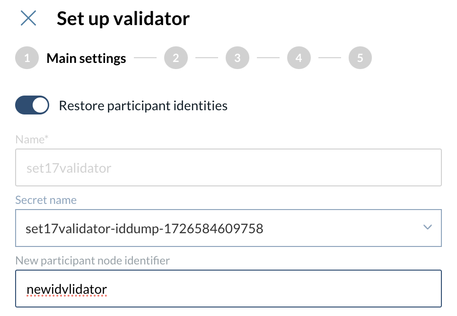The image size is (457, 316).
Task: Jump to step 4 in wizard
Action: pos(299,58)
